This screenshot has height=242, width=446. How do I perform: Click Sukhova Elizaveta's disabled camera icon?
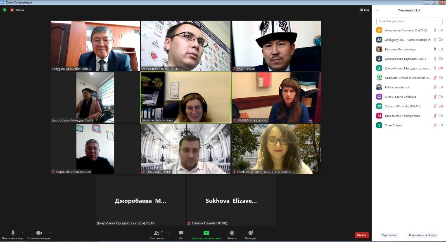click(x=441, y=106)
